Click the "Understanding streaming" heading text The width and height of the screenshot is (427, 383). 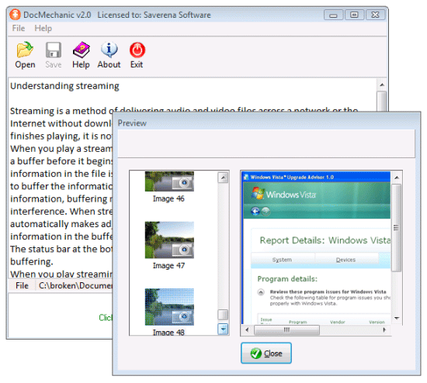(64, 86)
